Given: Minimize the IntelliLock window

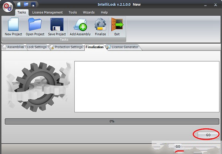Looking at the screenshot, I should click(x=205, y=5).
